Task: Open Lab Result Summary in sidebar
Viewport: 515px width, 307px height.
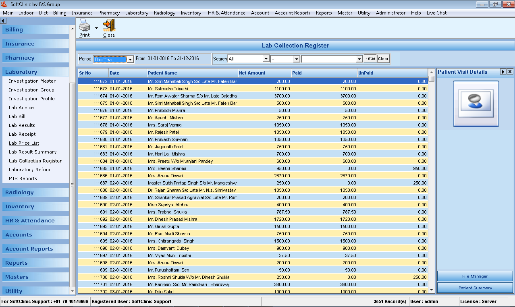Action: point(33,152)
